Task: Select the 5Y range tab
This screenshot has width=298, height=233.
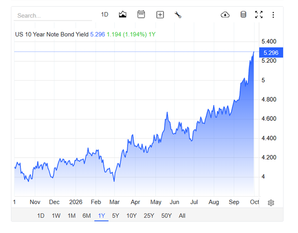Action: click(116, 216)
